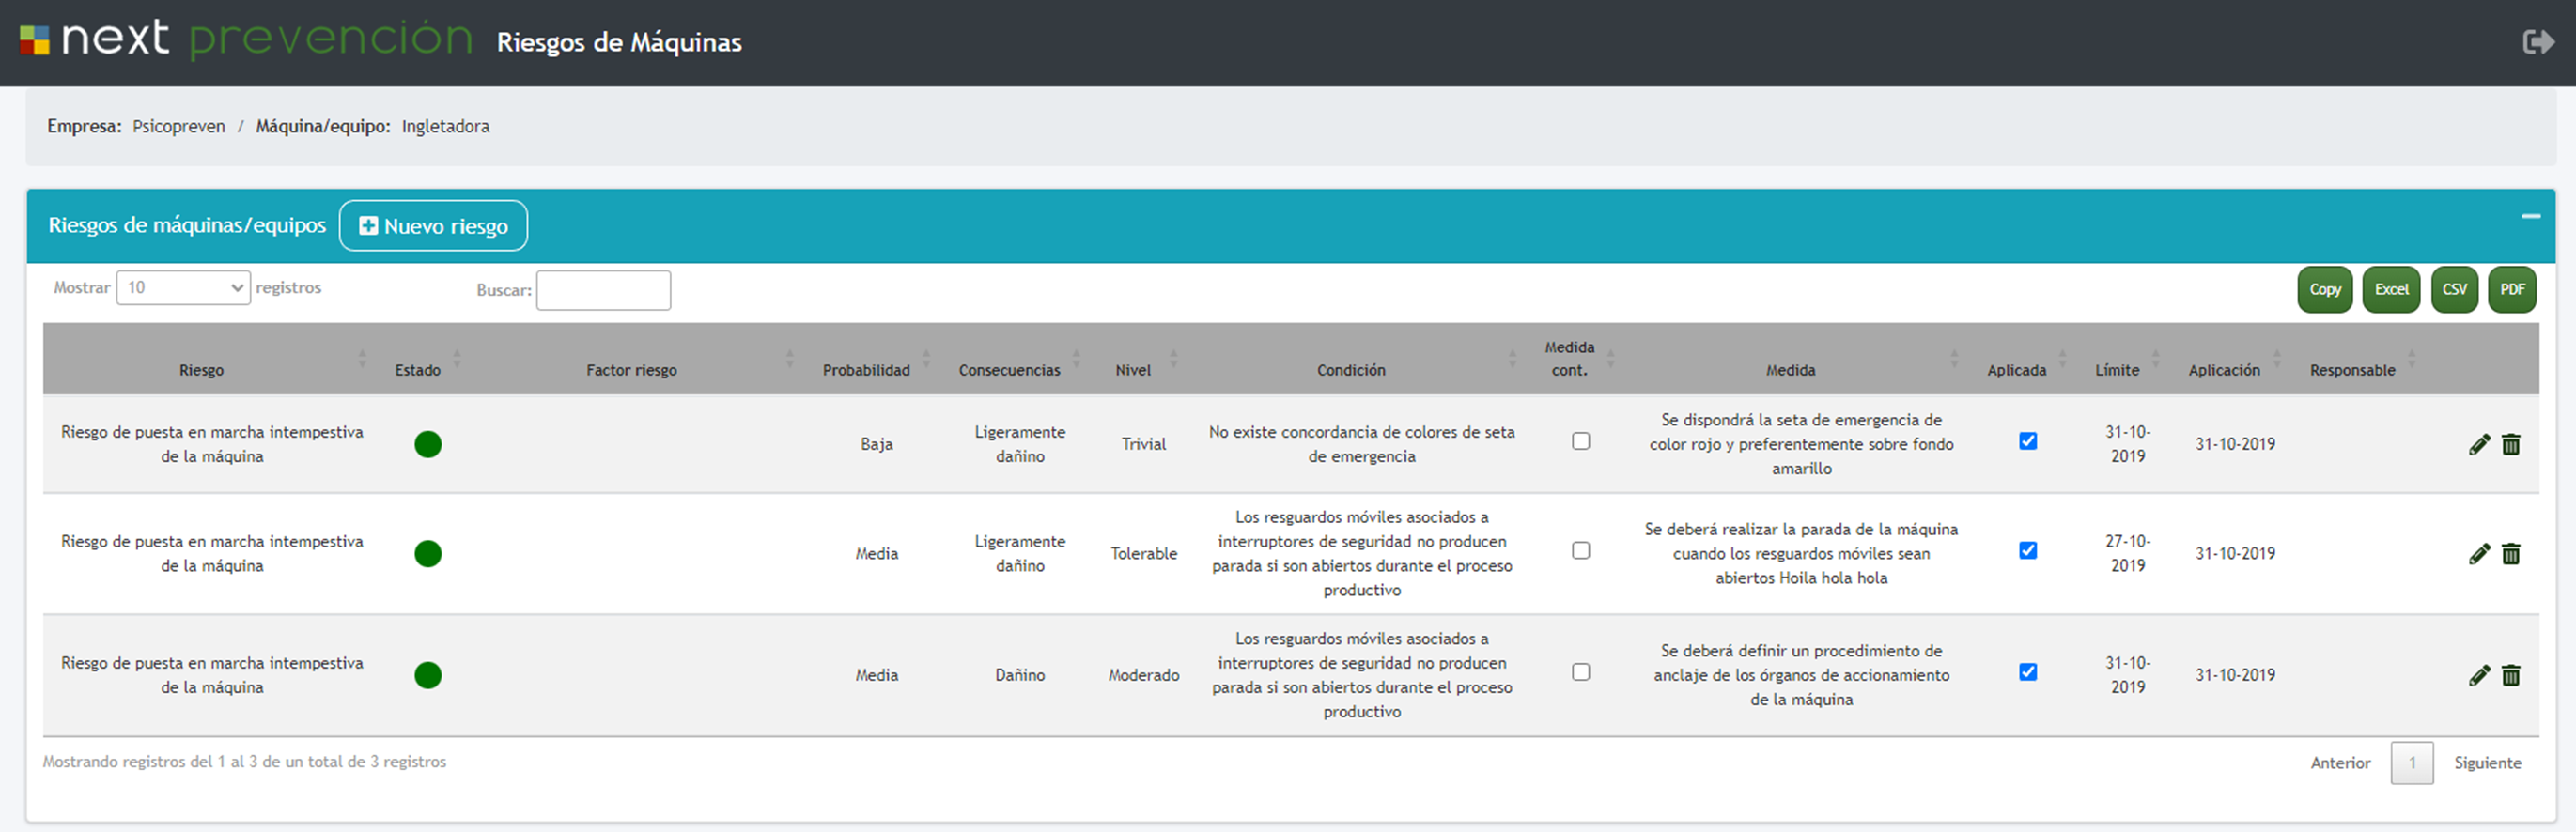Click Psicopreven in the breadcrumb

pyautogui.click(x=179, y=126)
